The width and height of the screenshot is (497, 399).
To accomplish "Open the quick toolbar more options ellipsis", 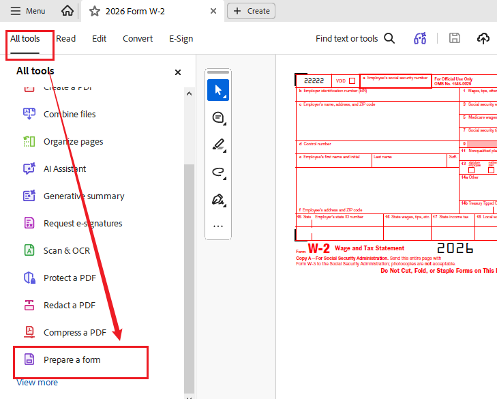I will [x=218, y=226].
